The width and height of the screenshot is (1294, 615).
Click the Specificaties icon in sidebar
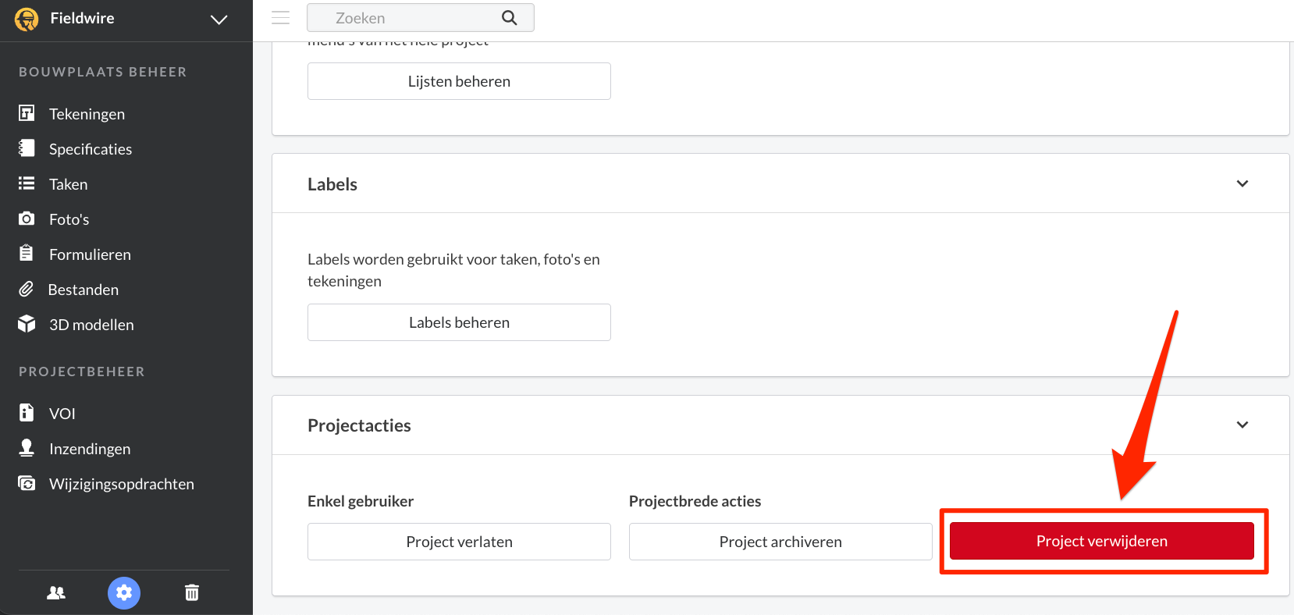coord(27,148)
